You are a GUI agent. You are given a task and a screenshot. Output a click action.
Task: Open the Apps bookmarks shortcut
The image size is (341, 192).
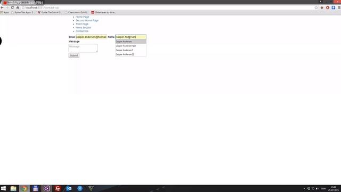click(5, 12)
